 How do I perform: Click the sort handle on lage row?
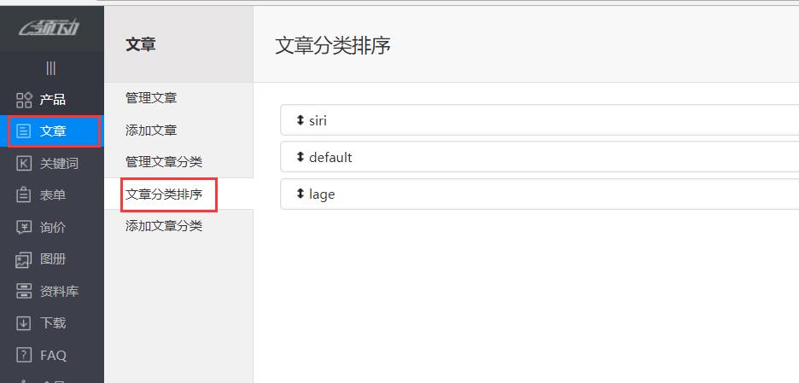[x=300, y=194]
